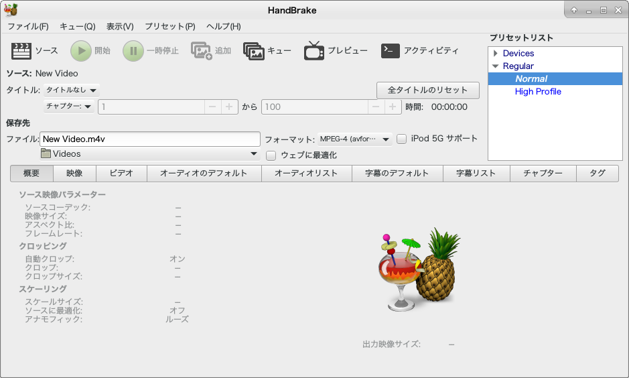Select the Normal preset
629x378 pixels.
555,79
